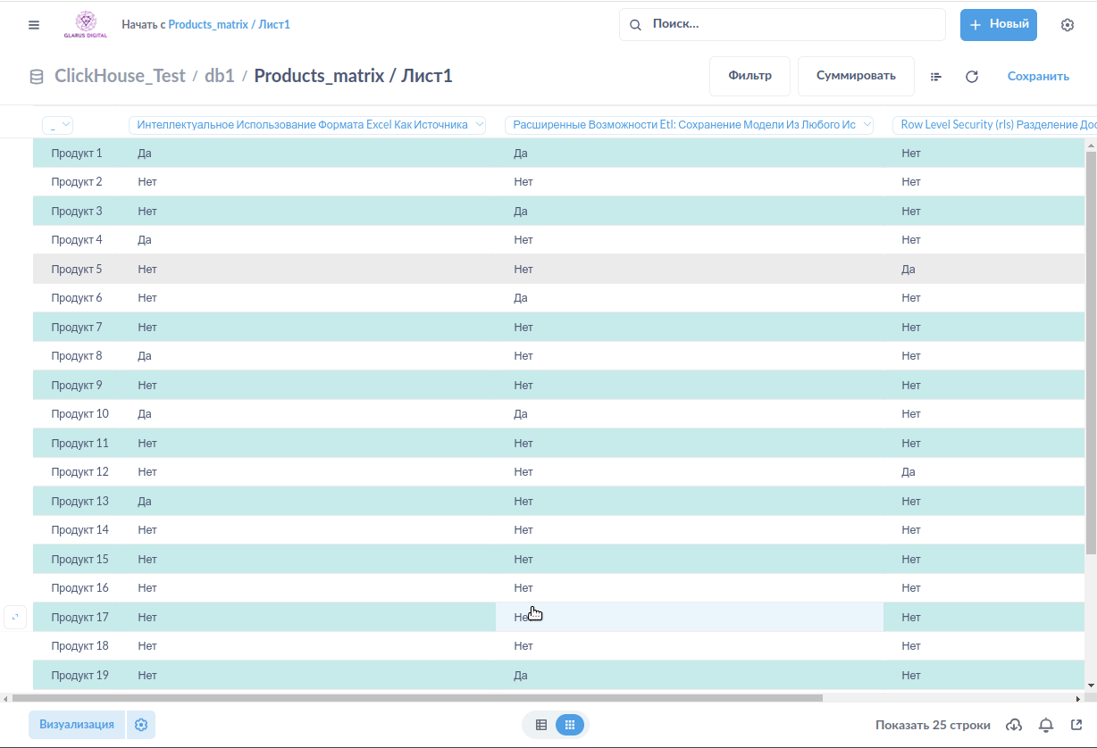Click the Glarus Digital logo
Viewport: 1097px width, 748px height.
point(86,25)
